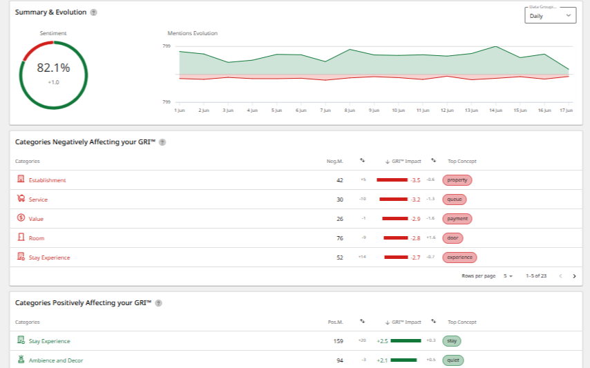
Task: Open the Rows per page dropdown
Action: (x=508, y=276)
